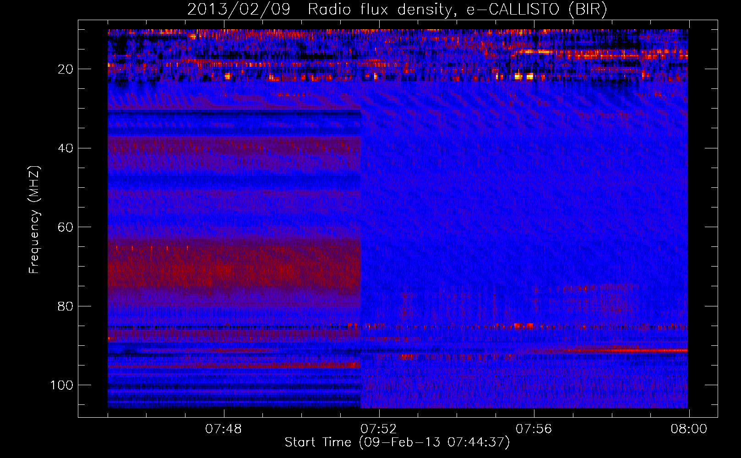This screenshot has height=458, width=741.
Task: Click the "07:52" time tick label
Action: tap(379, 429)
